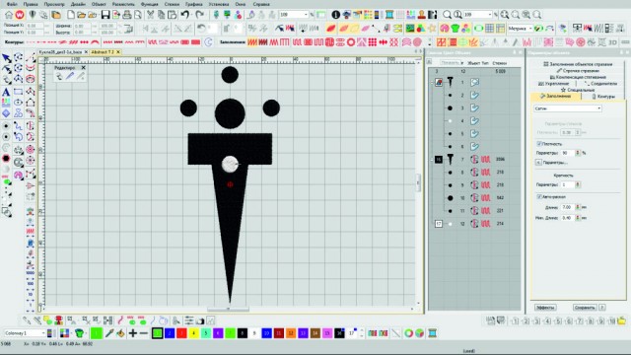Click the Эффекты button
631x355 pixels.
(545, 308)
